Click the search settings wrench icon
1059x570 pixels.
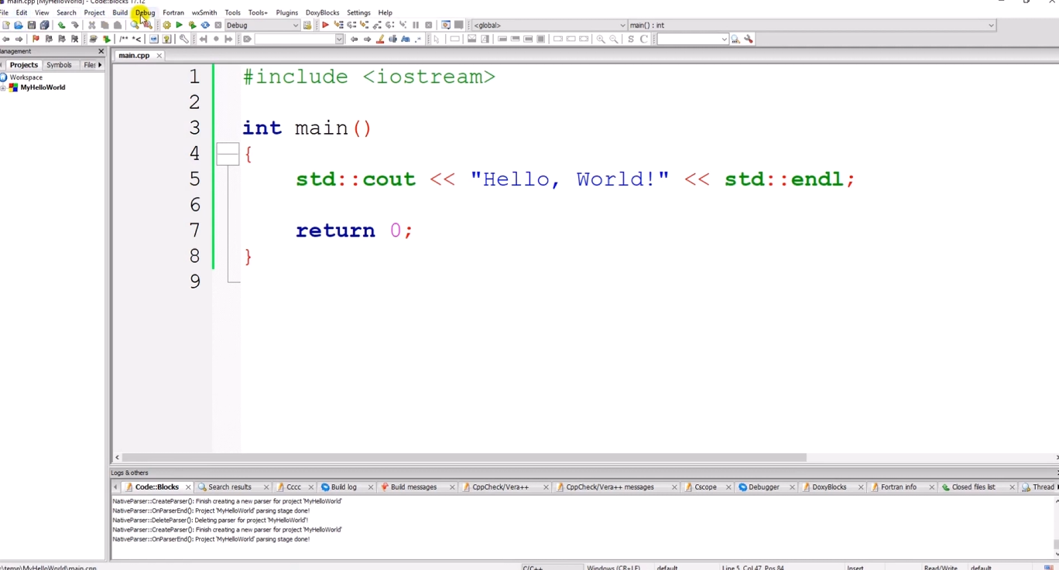[749, 39]
